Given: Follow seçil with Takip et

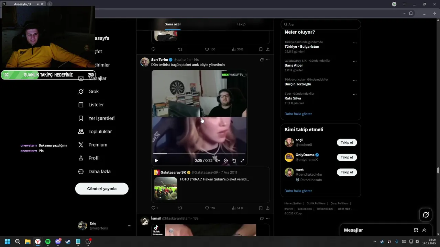Looking at the screenshot, I should click(x=347, y=143).
